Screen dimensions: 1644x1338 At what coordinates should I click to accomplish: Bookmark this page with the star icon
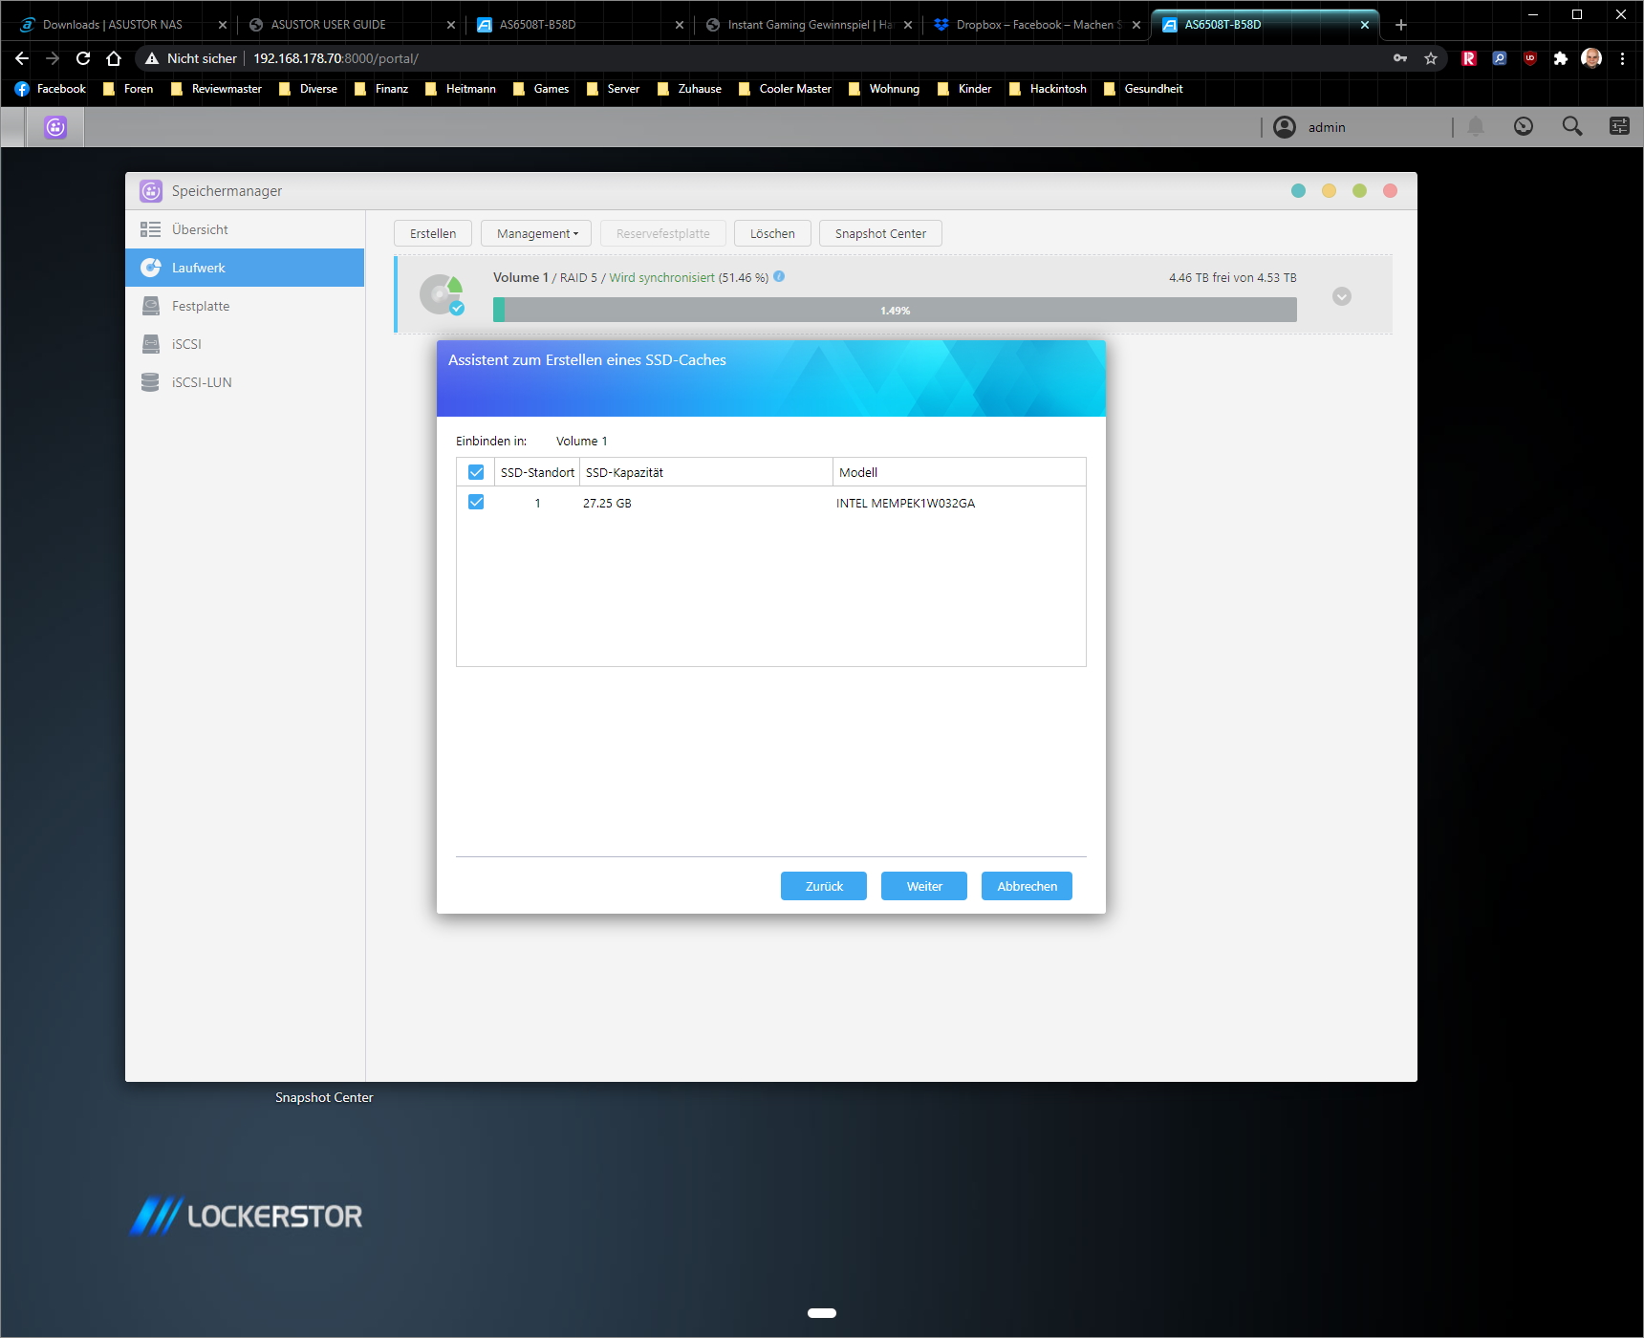(1431, 58)
